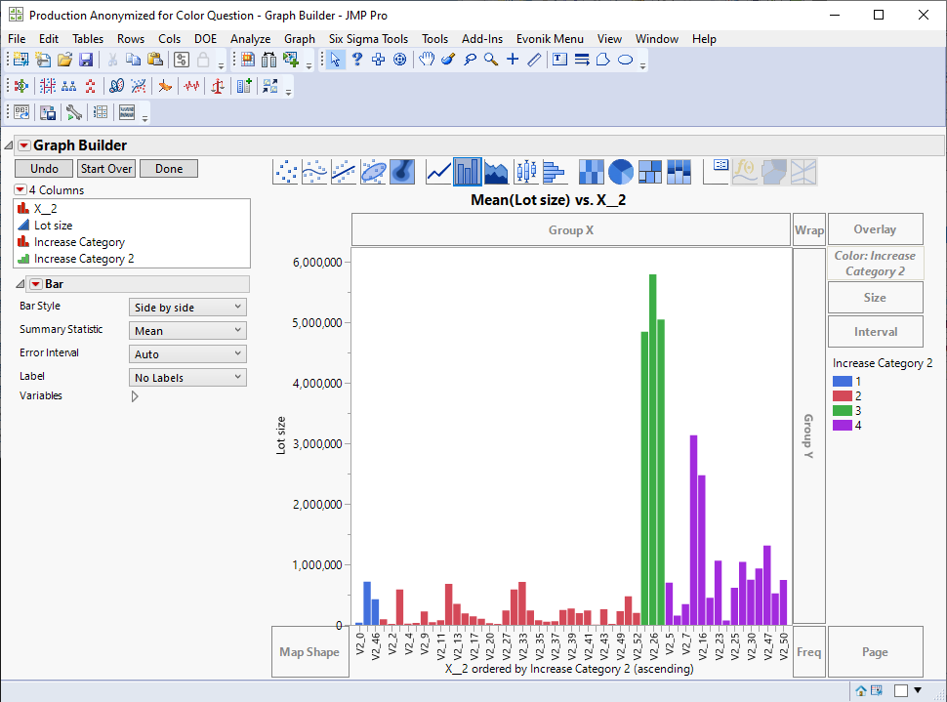Open the Six Sigma Tools menu
The height and width of the screenshot is (702, 947).
[x=368, y=39]
